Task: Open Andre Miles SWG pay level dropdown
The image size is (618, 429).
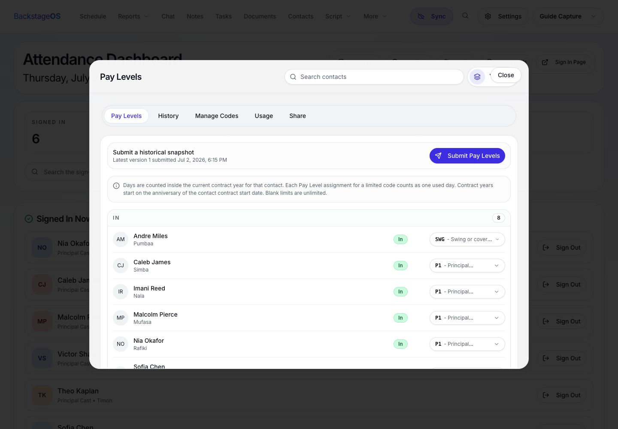Action: (467, 239)
